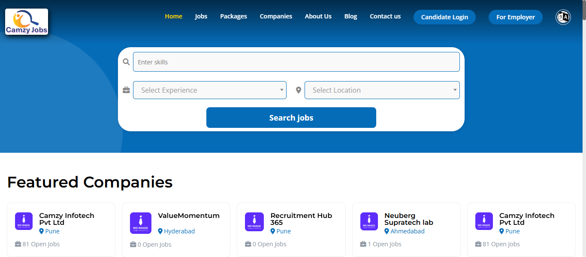Viewport: 586px width, 257px height.
Task: Open the ValueMomentum company name link
Action: tap(189, 216)
